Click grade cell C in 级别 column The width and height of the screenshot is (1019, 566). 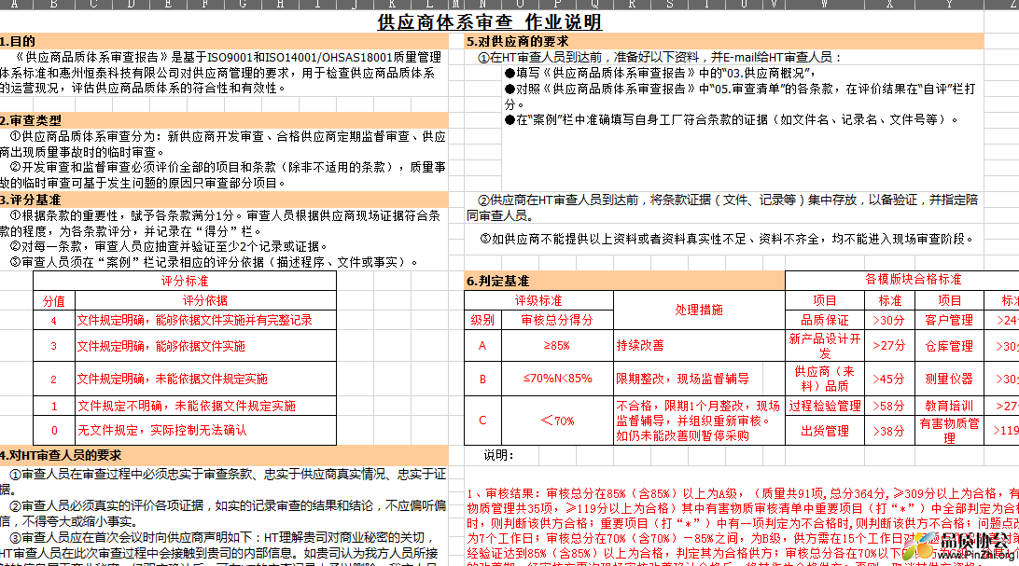click(x=482, y=421)
